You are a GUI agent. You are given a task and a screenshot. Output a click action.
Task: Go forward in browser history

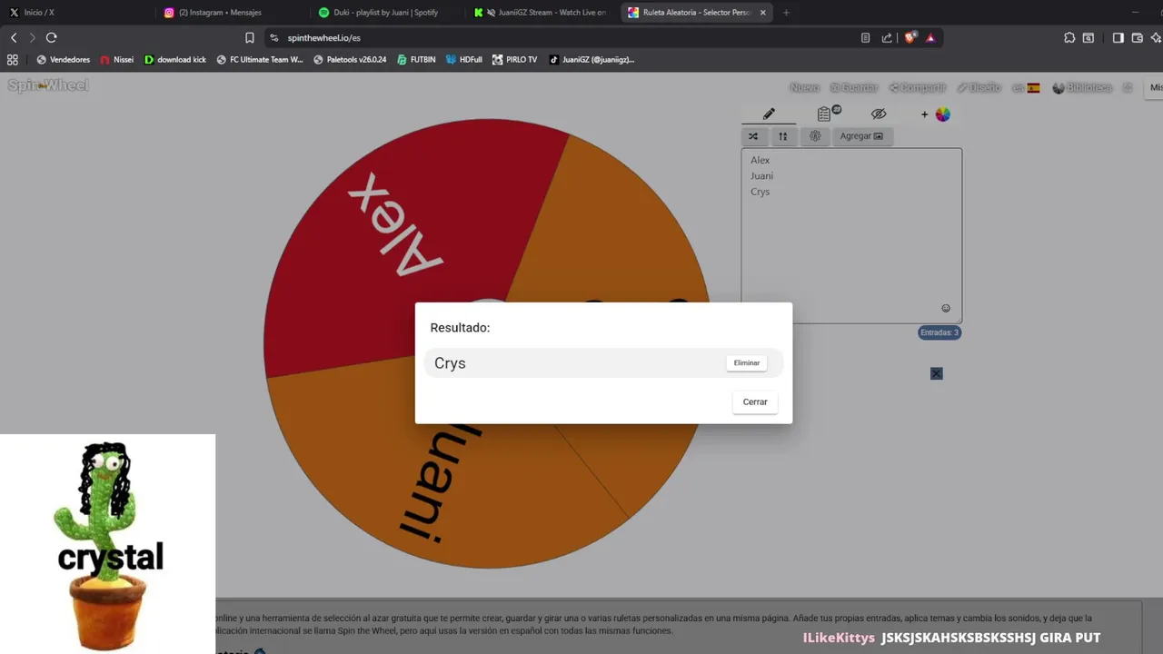[32, 37]
